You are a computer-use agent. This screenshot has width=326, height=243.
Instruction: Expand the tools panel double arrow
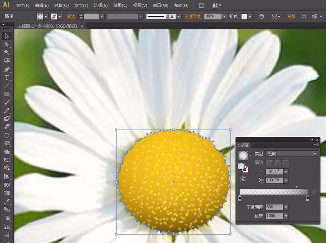tap(3, 24)
